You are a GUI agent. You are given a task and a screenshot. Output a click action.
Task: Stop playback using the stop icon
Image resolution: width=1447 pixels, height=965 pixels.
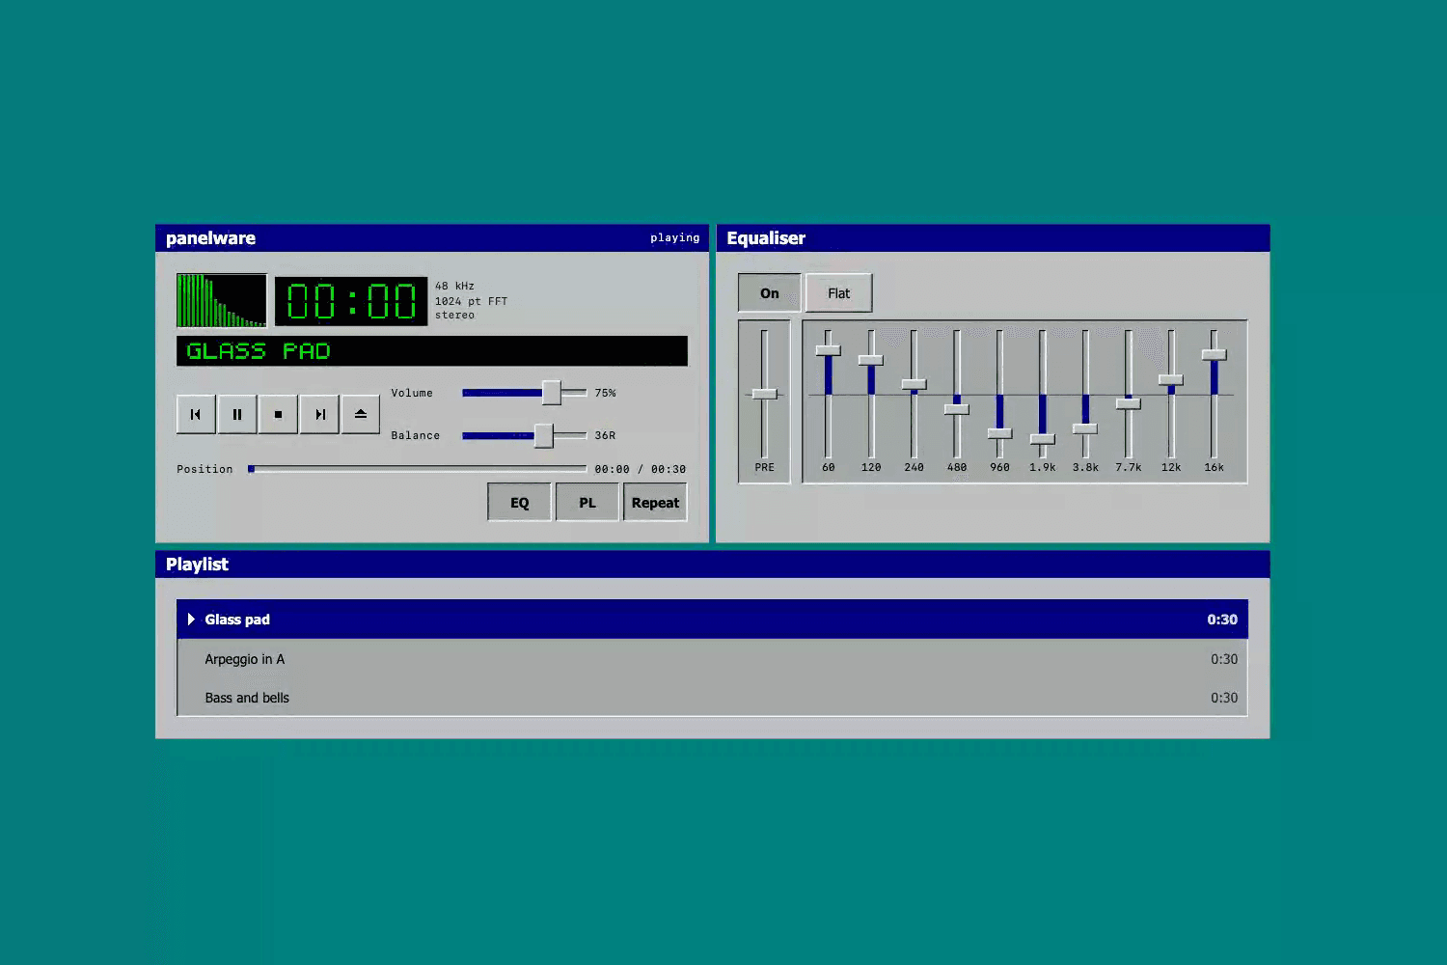click(278, 415)
